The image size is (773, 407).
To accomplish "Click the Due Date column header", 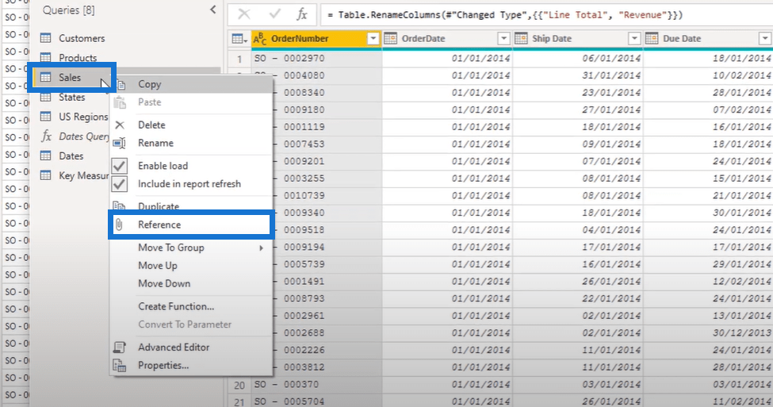I will (708, 39).
